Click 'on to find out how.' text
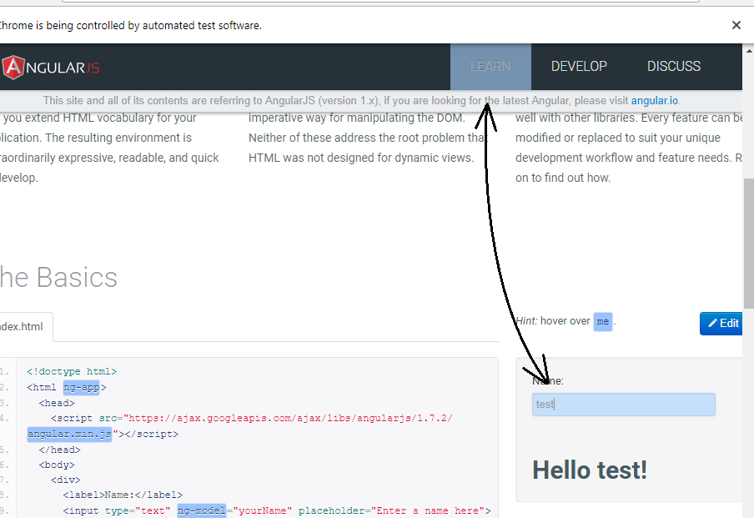Screen dimensions: 754x518 563,178
